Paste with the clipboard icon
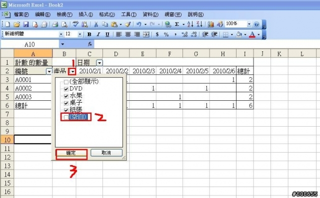Screen dimensions: 320x198 (x=114, y=24)
